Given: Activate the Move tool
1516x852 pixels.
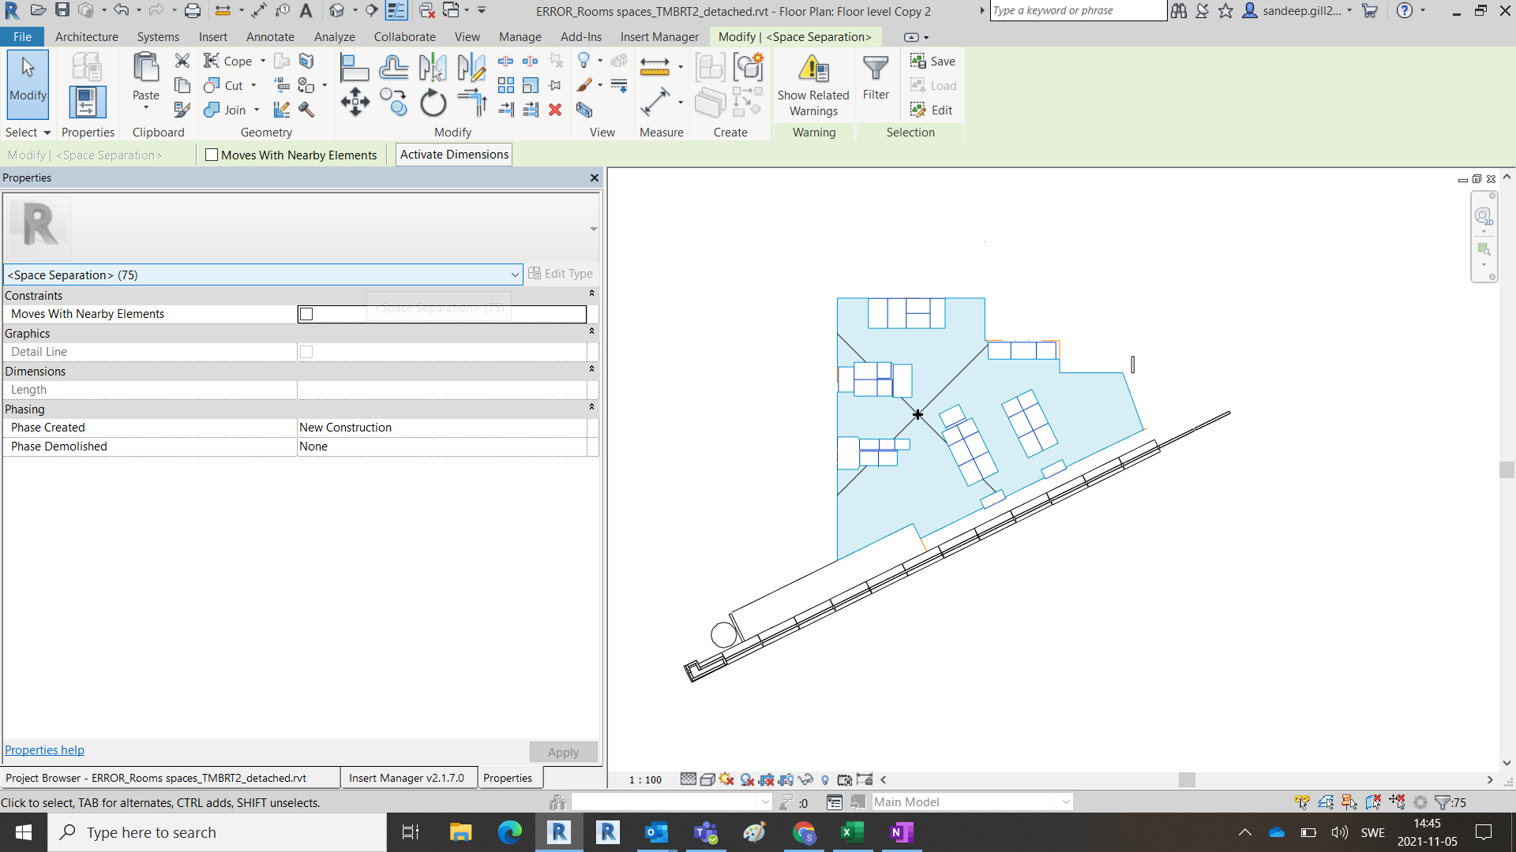Looking at the screenshot, I should pos(355,103).
